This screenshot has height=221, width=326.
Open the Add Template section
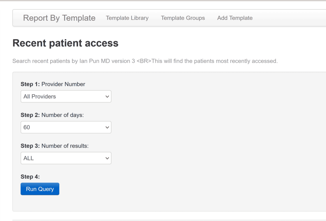click(235, 18)
